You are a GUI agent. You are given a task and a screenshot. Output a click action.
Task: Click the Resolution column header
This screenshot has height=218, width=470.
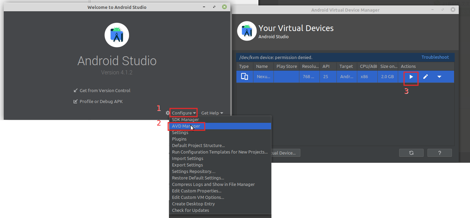click(x=310, y=67)
